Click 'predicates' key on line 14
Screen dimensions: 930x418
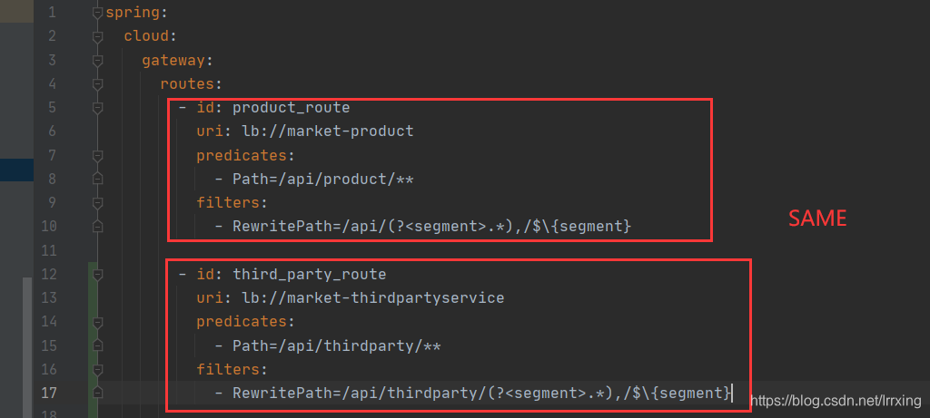[x=242, y=322]
